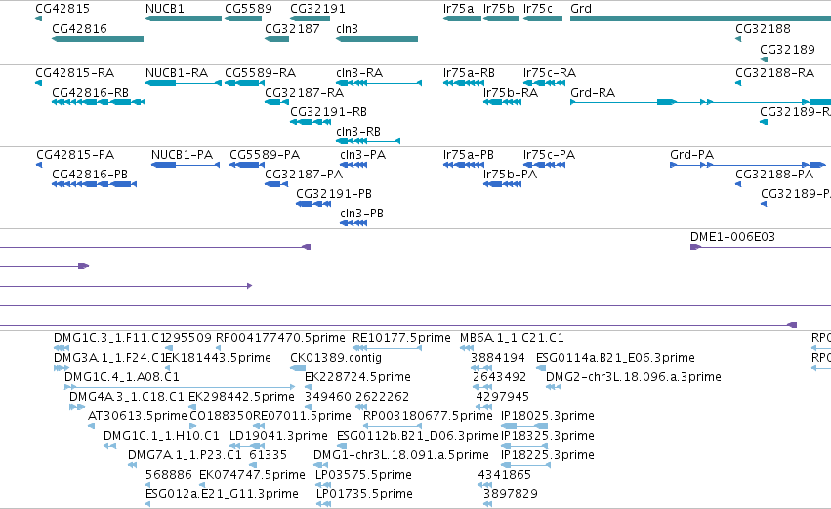Click the cln3-PB protein label
Image resolution: width=831 pixels, height=509 pixels.
[361, 214]
